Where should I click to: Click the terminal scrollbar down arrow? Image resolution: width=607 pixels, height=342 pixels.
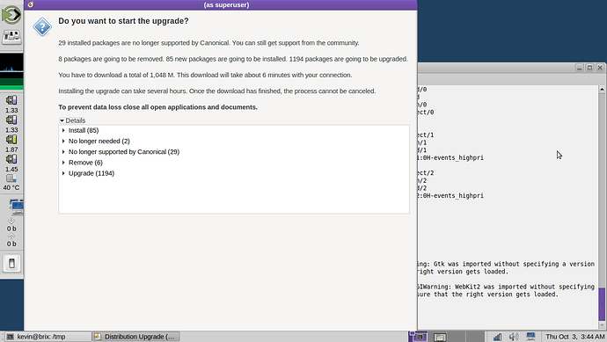602,325
